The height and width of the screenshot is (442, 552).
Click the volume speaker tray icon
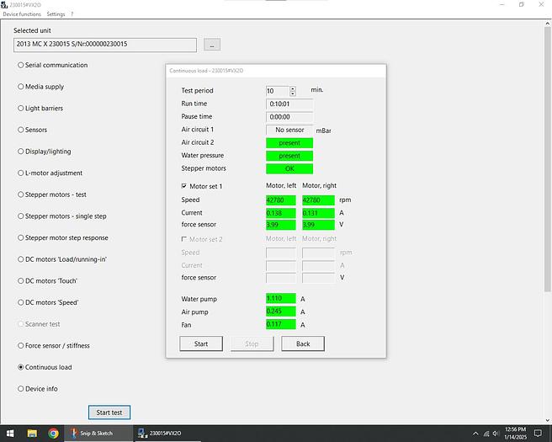click(x=495, y=434)
